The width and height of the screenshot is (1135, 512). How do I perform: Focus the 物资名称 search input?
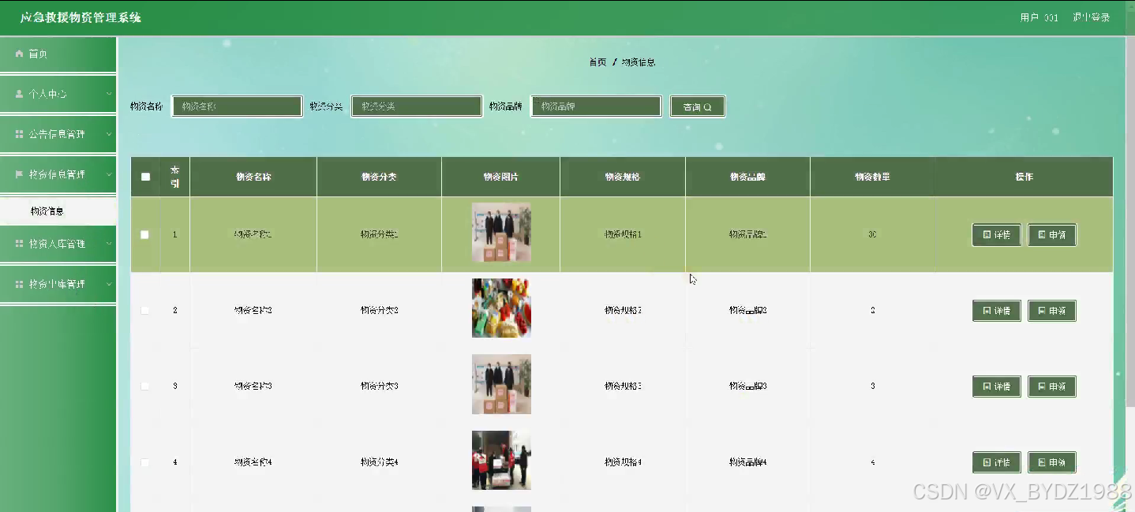click(237, 107)
